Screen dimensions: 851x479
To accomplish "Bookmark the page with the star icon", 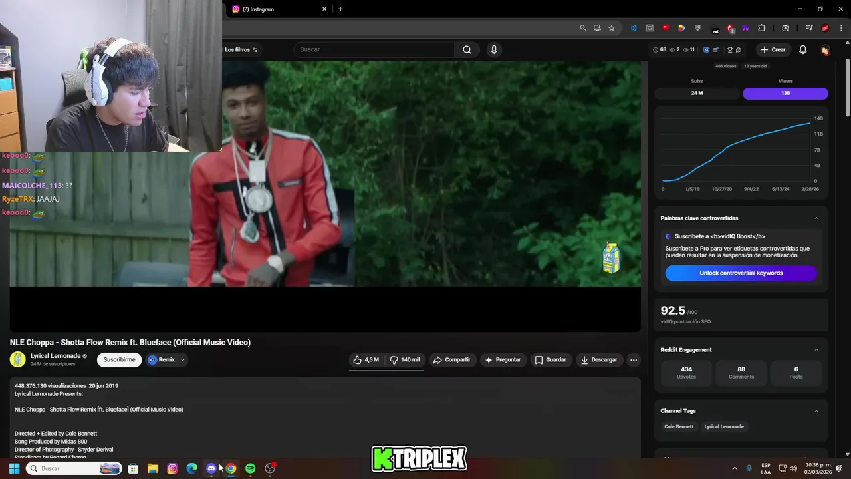I will coord(612,28).
